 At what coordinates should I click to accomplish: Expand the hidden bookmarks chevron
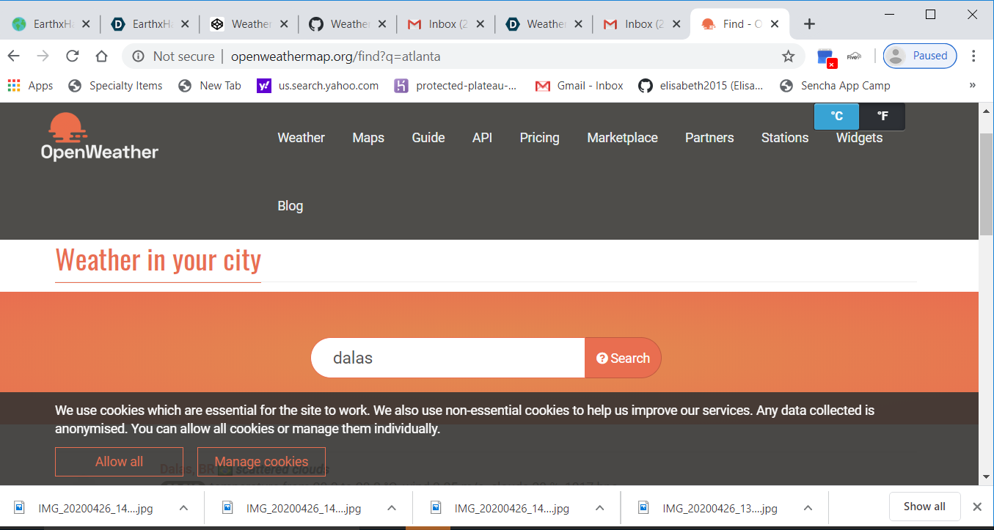click(x=973, y=86)
